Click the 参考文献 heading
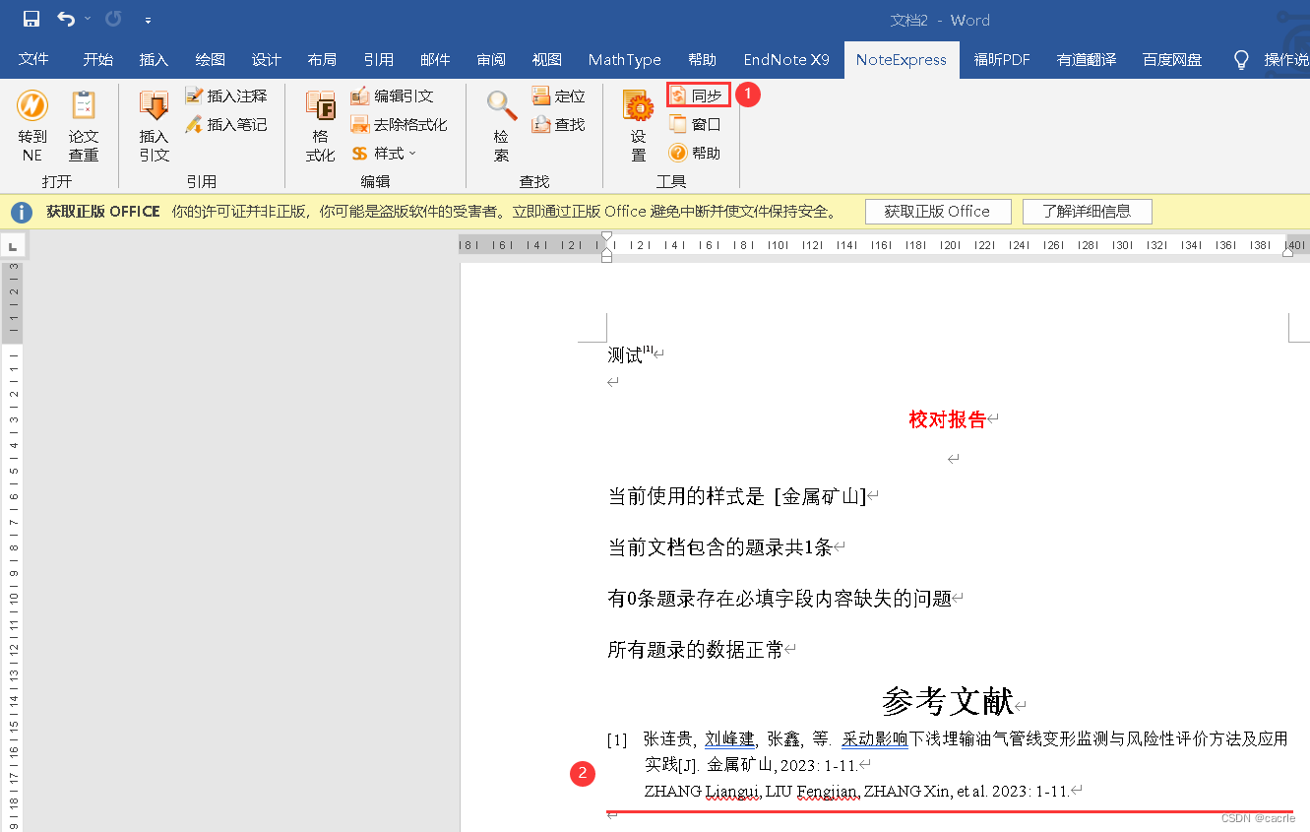This screenshot has height=832, width=1310. 947,701
